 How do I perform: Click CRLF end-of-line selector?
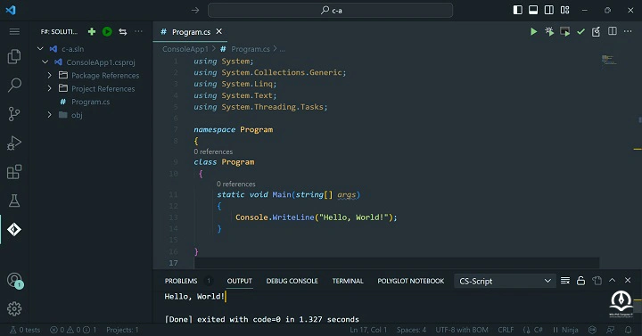point(506,330)
